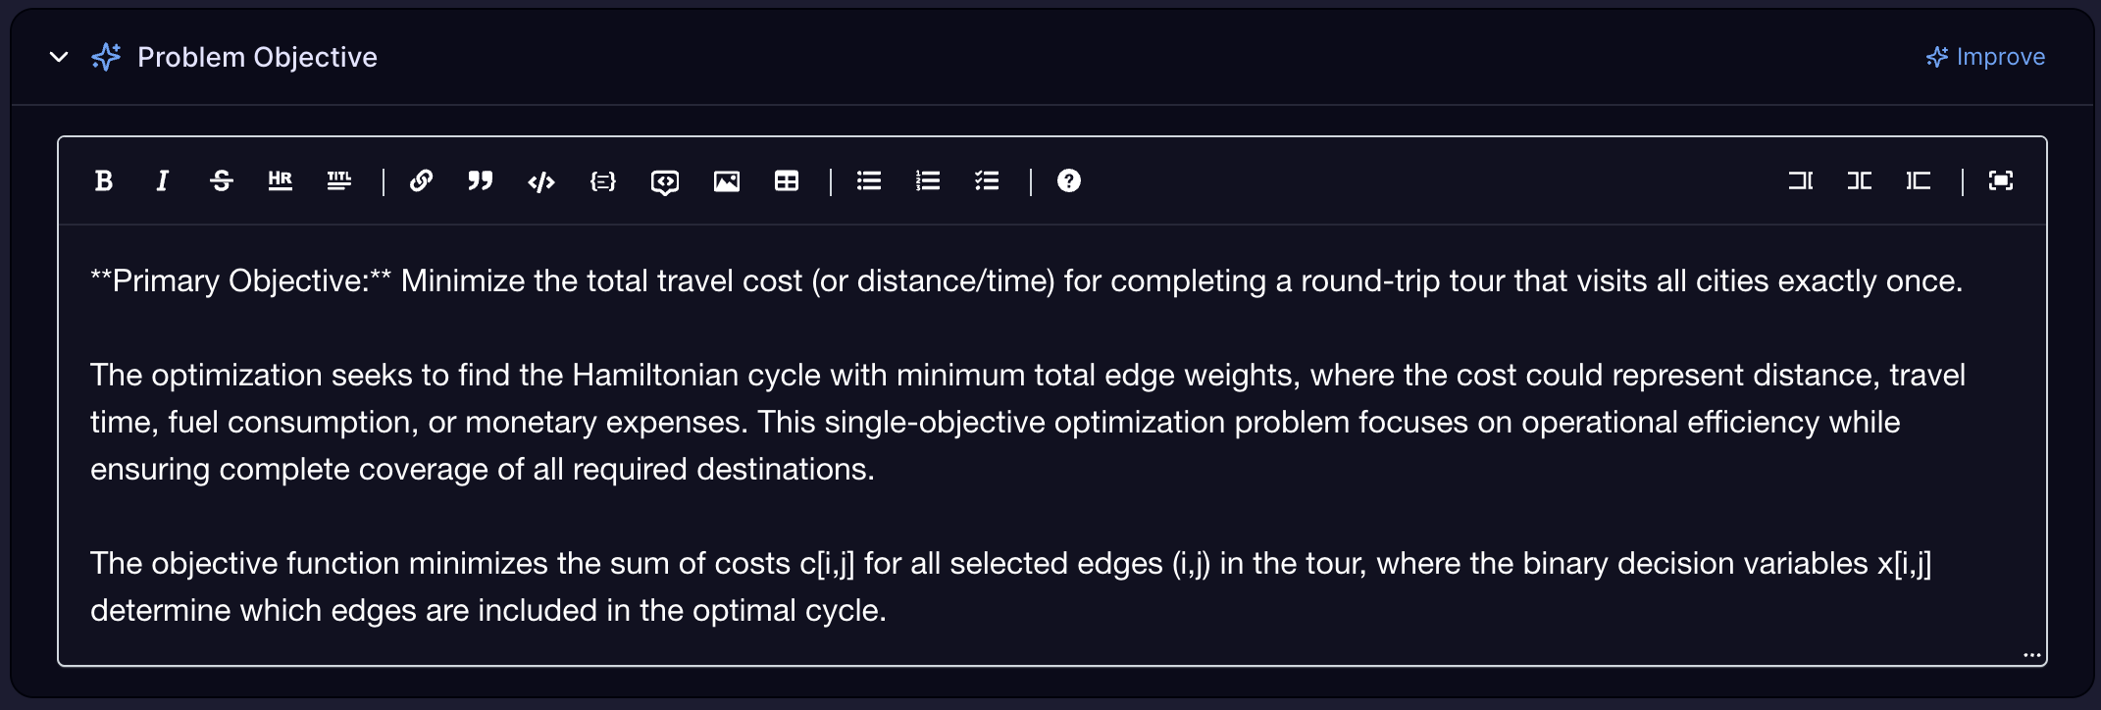Image resolution: width=2101 pixels, height=710 pixels.
Task: Toggle fullscreen editor mode
Action: (x=2001, y=180)
